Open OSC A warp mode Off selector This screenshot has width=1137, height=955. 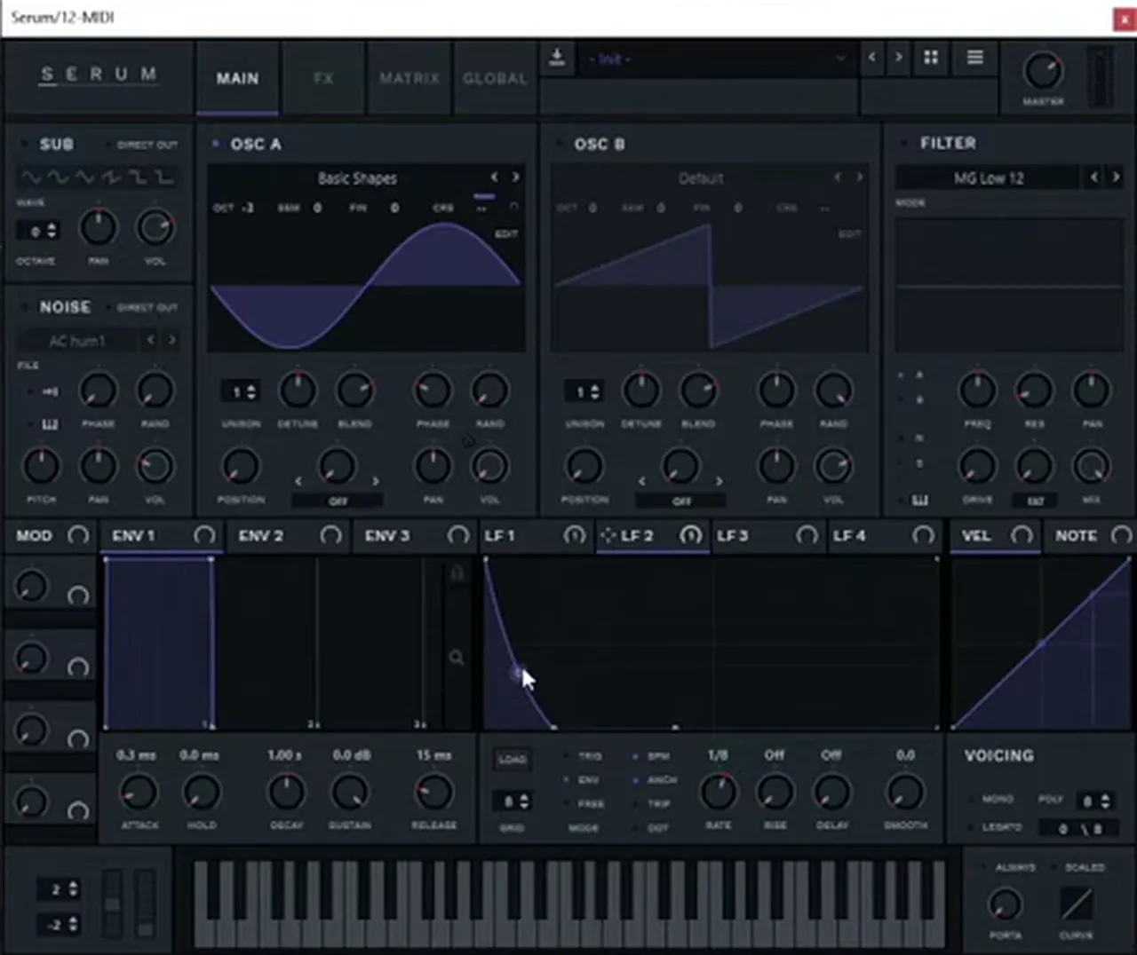coord(338,501)
